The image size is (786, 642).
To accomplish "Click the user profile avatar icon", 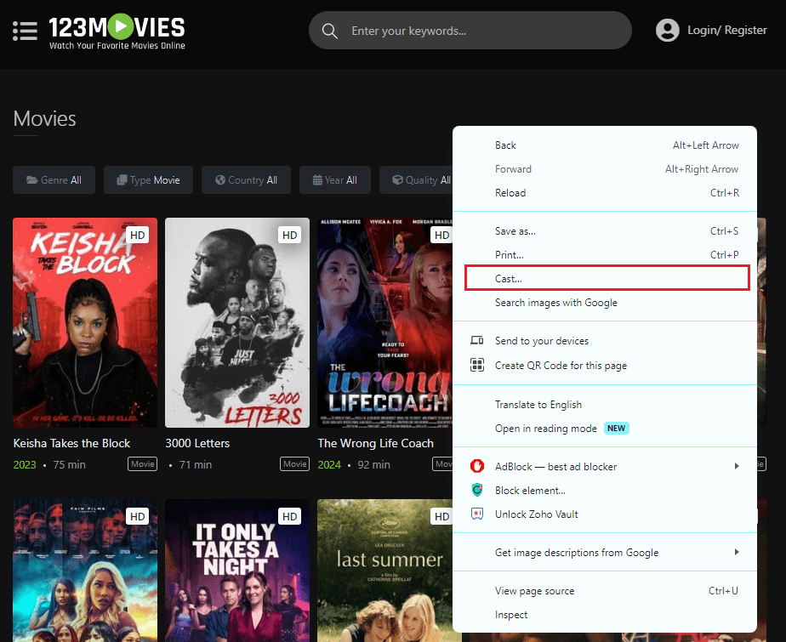I will click(x=667, y=30).
